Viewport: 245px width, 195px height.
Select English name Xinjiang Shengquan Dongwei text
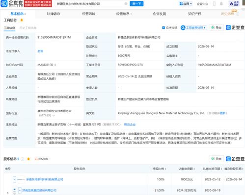point(161,113)
